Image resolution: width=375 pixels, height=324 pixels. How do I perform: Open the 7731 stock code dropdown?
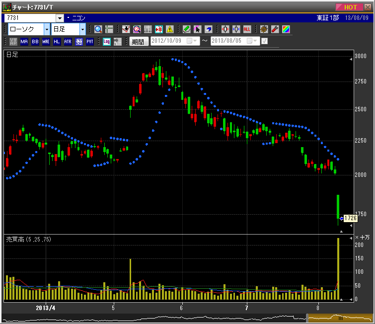60,18
